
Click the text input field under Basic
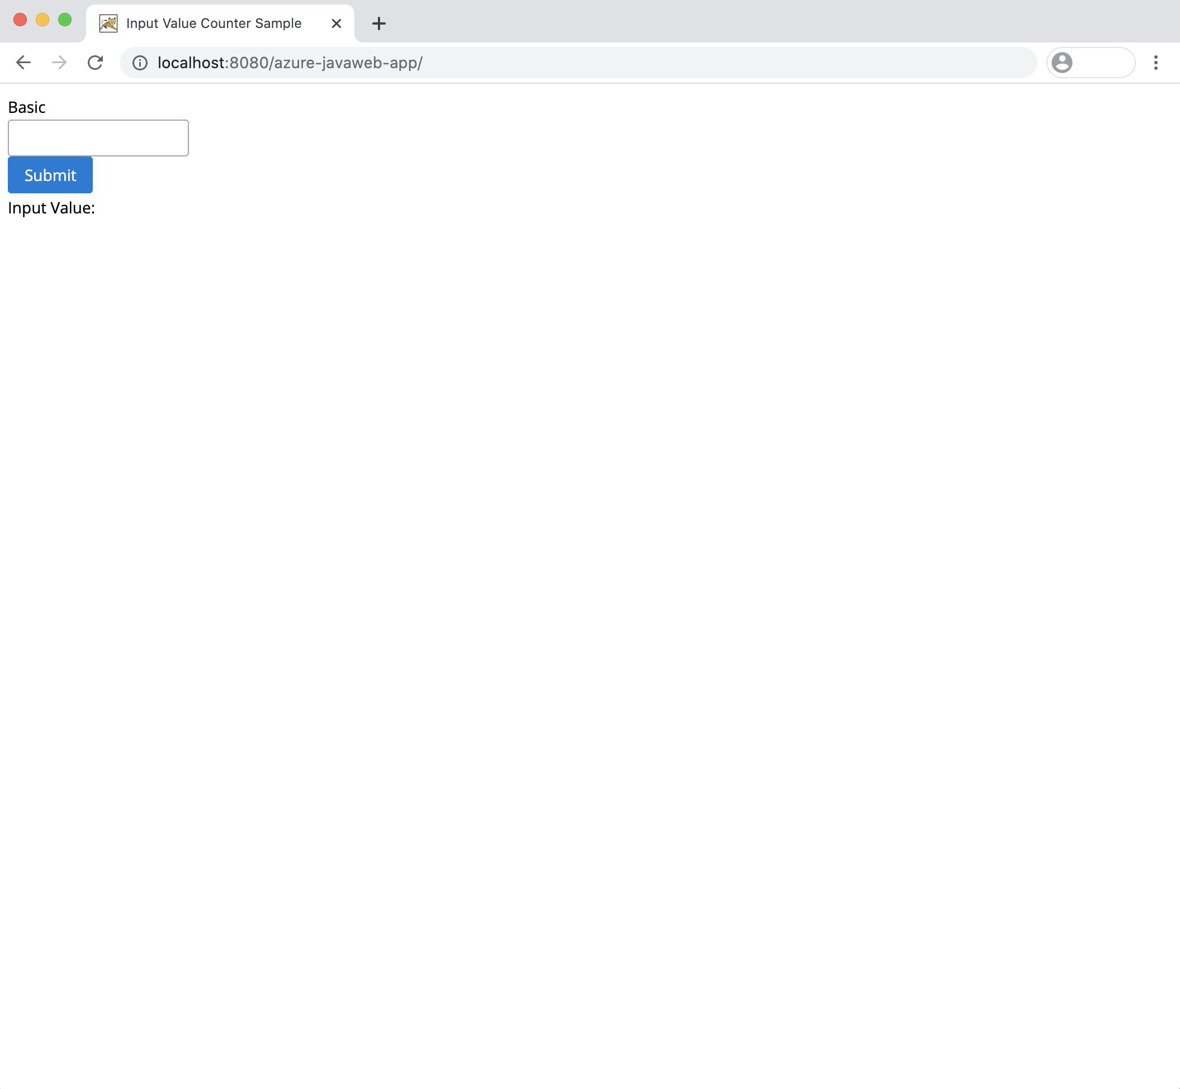coord(99,137)
